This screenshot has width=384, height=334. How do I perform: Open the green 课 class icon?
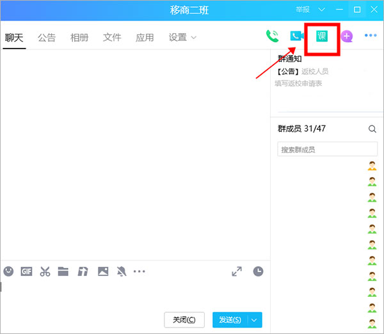click(x=322, y=36)
